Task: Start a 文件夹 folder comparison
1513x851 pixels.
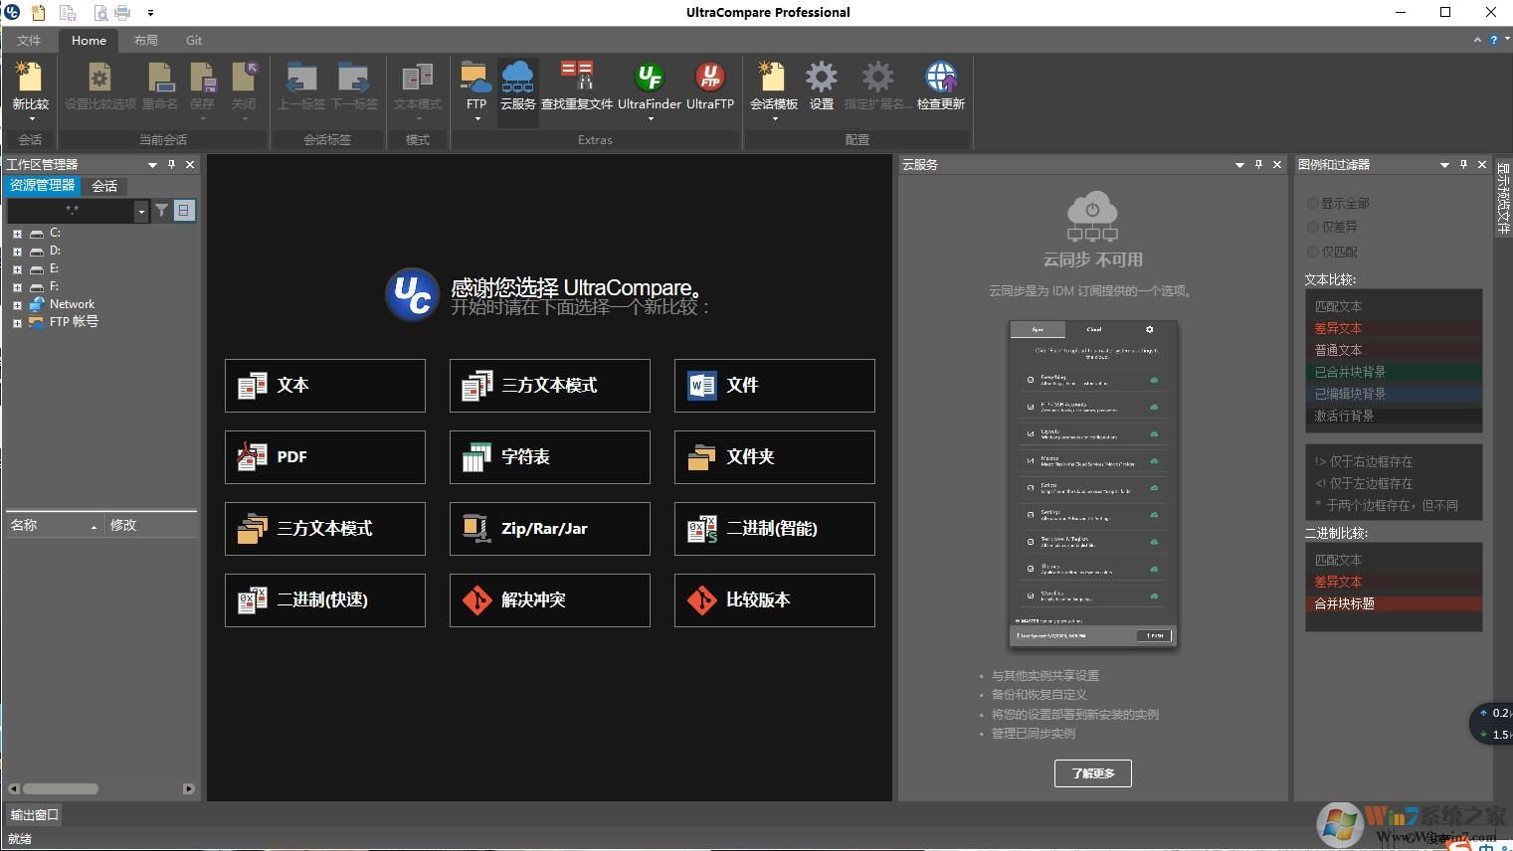Action: click(x=774, y=456)
